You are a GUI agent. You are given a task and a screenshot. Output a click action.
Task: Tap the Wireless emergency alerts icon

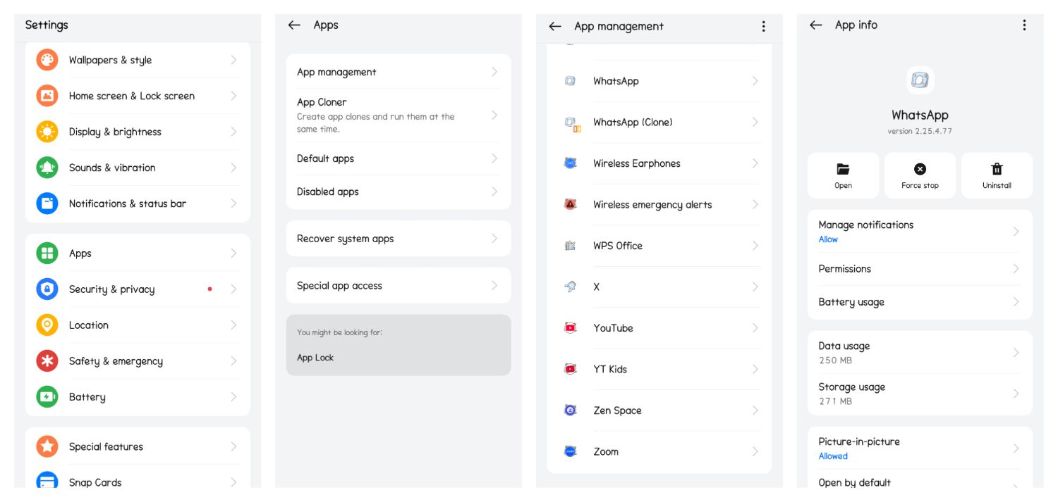[571, 204]
